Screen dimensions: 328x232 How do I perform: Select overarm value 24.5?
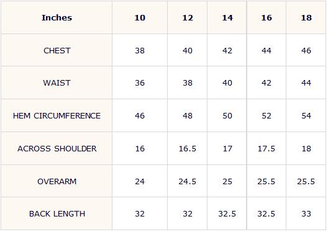pos(188,182)
